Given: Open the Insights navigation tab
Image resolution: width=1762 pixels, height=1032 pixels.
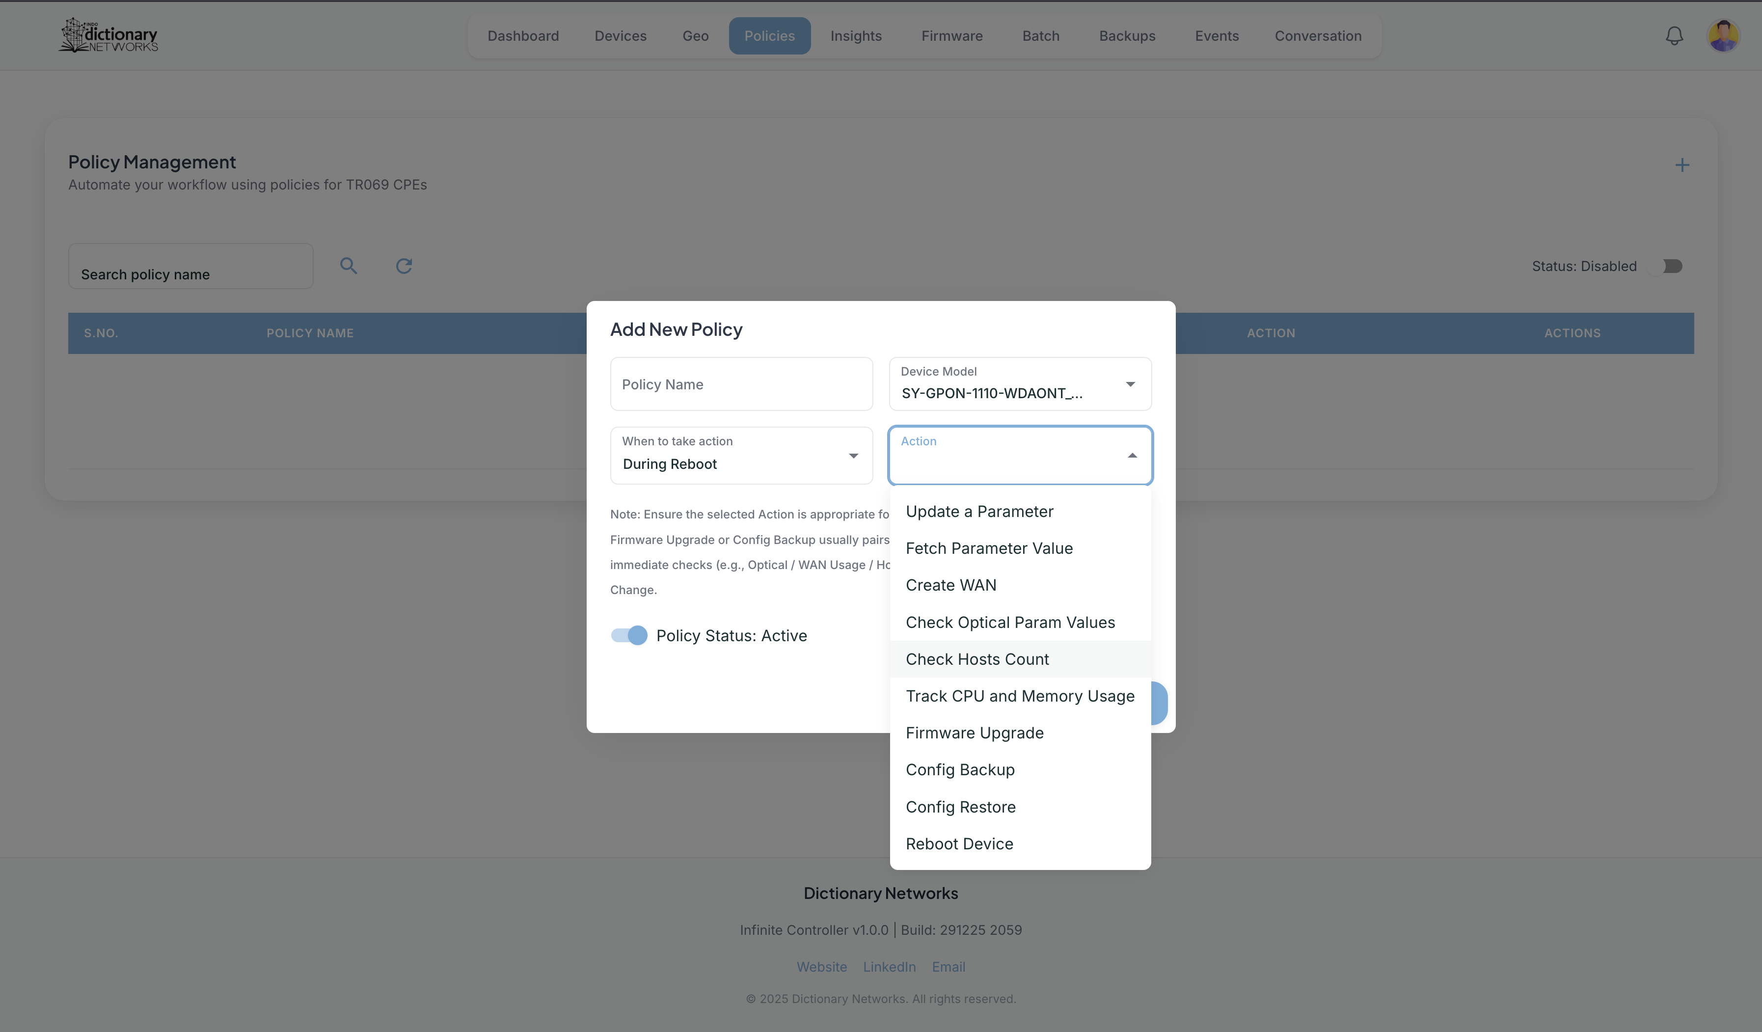Looking at the screenshot, I should click(856, 36).
